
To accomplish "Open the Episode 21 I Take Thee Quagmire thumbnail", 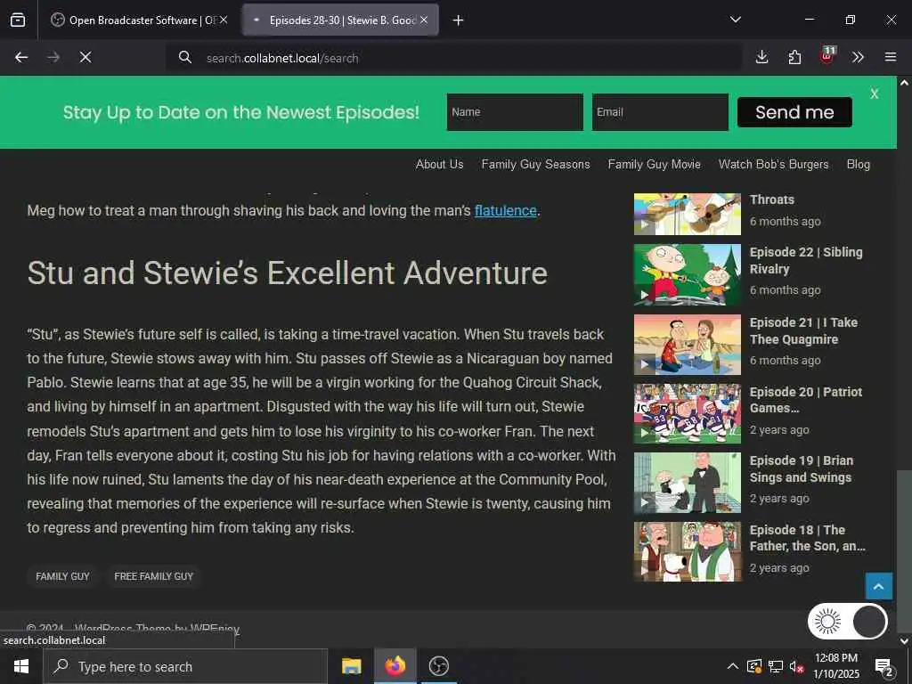I will pyautogui.click(x=688, y=345).
